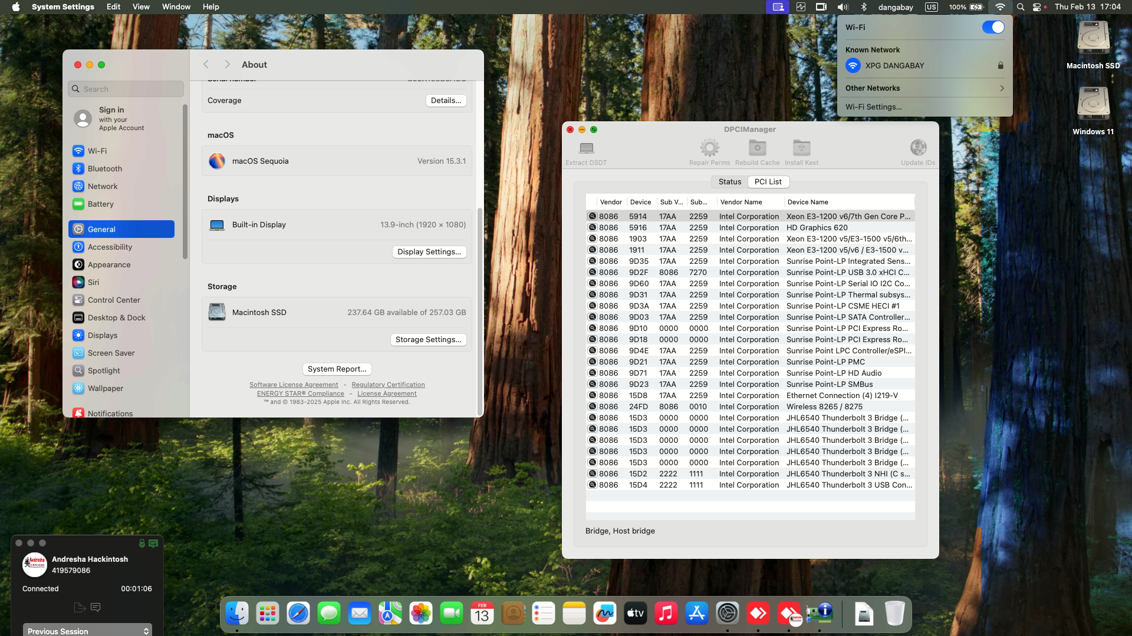The image size is (1132, 636).
Task: Open View menu in menu bar
Action: pyautogui.click(x=141, y=7)
